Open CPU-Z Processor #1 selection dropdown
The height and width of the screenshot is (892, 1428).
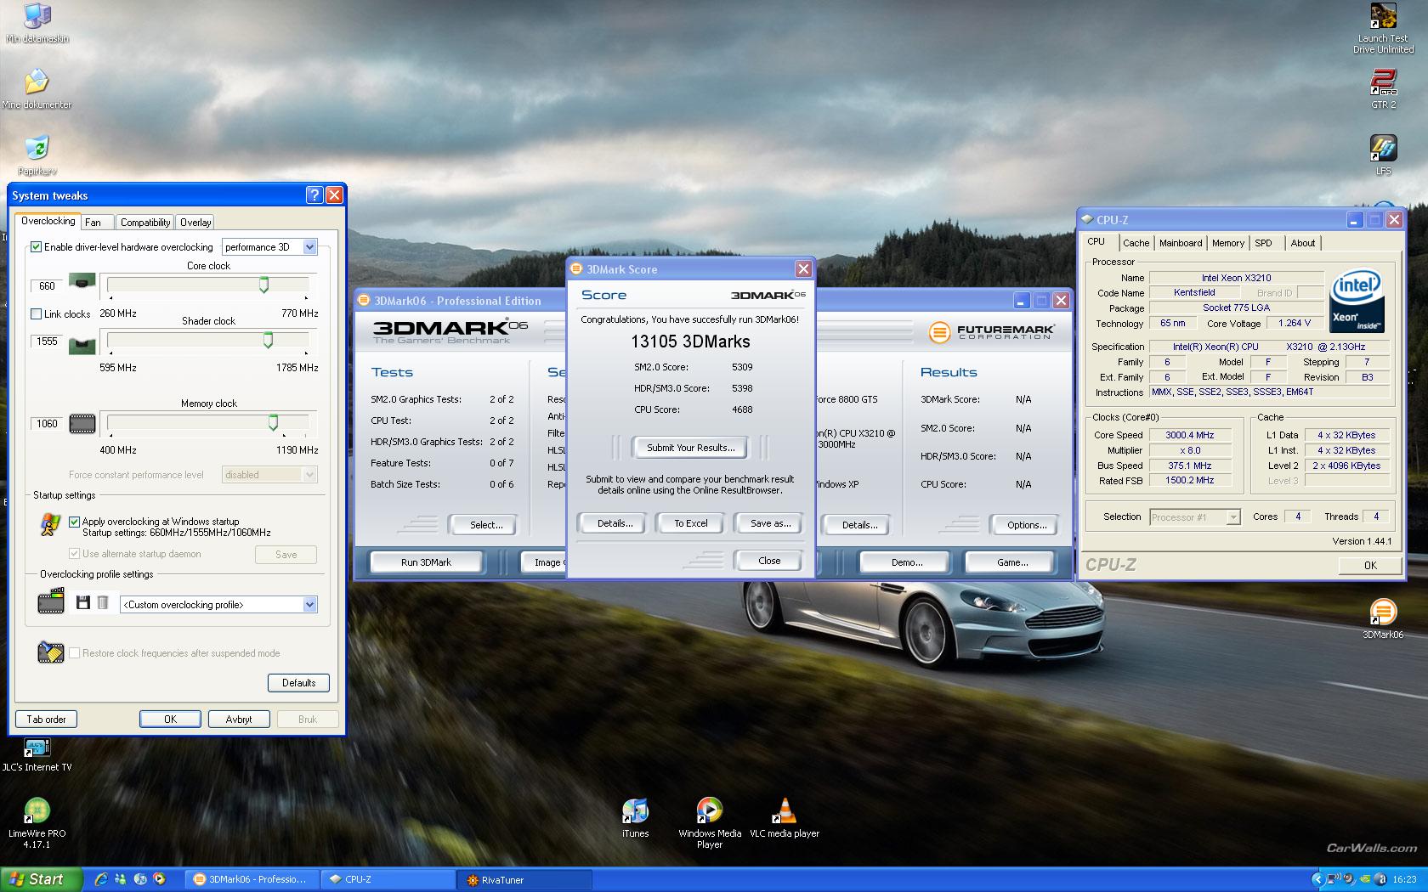coord(1195,517)
